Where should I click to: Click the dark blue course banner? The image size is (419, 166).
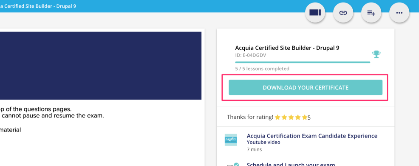click(100, 66)
